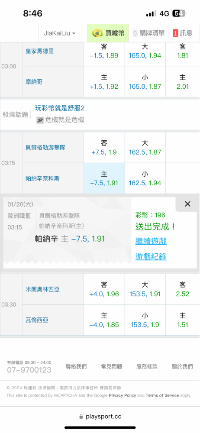Image resolution: width=200 pixels, height=433 pixels.
Task: Call customer service number 07-9700123
Action: [x=29, y=370]
